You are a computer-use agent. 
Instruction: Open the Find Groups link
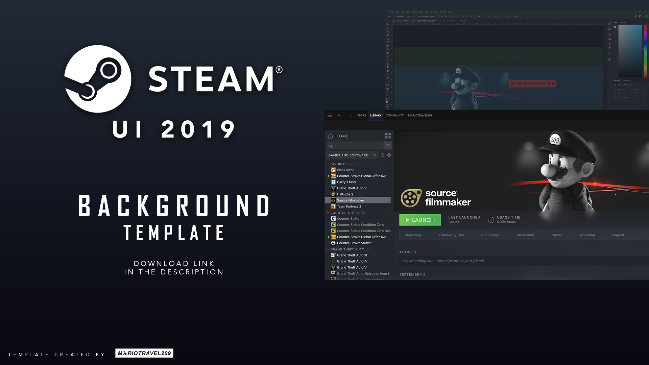point(490,235)
